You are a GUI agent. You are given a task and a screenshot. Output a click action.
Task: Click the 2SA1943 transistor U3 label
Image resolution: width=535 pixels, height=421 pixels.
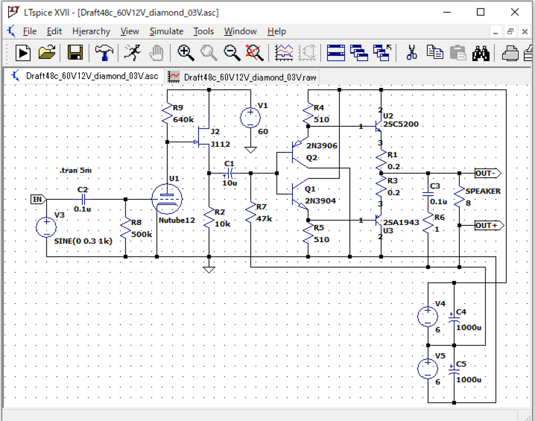pos(401,222)
